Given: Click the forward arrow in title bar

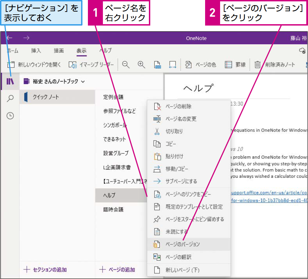Looking at the screenshot, I should coord(26,38).
